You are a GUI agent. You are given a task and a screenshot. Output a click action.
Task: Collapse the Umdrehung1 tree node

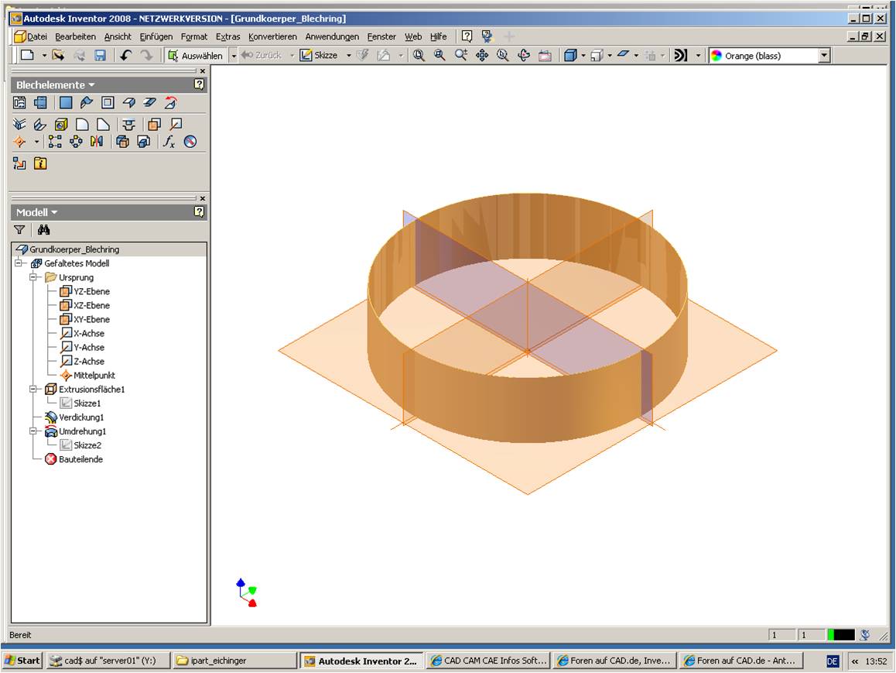33,431
